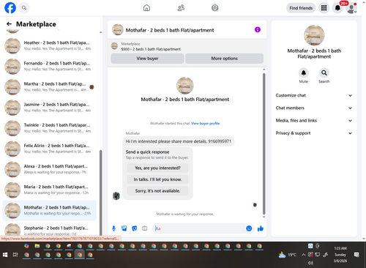Open File Explorer from taskbar
Screen dimensions: 366x268
[x=37, y=246]
